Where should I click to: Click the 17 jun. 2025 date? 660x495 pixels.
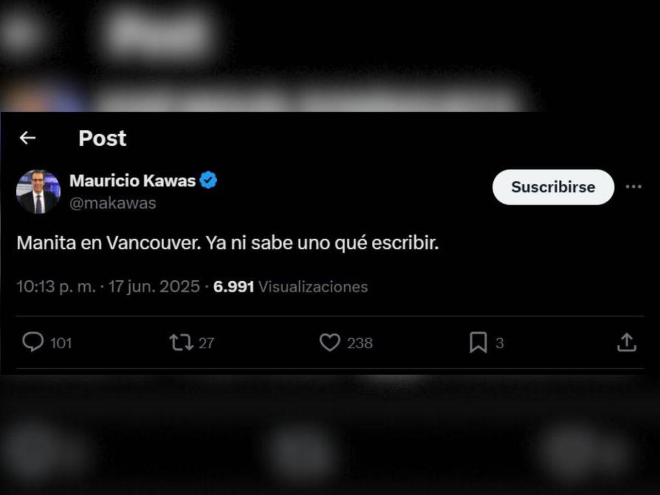coord(153,287)
